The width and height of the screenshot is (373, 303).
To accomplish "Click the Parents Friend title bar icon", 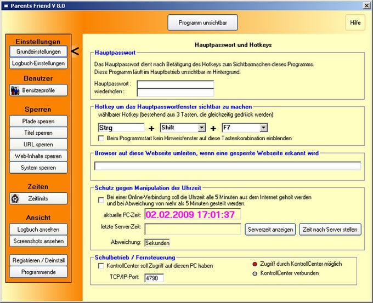I will [x=7, y=6].
